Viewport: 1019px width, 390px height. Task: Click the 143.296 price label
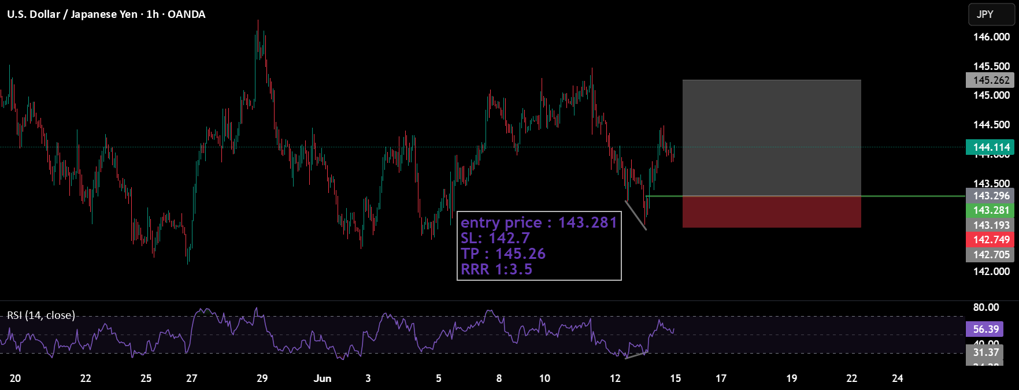coord(990,196)
